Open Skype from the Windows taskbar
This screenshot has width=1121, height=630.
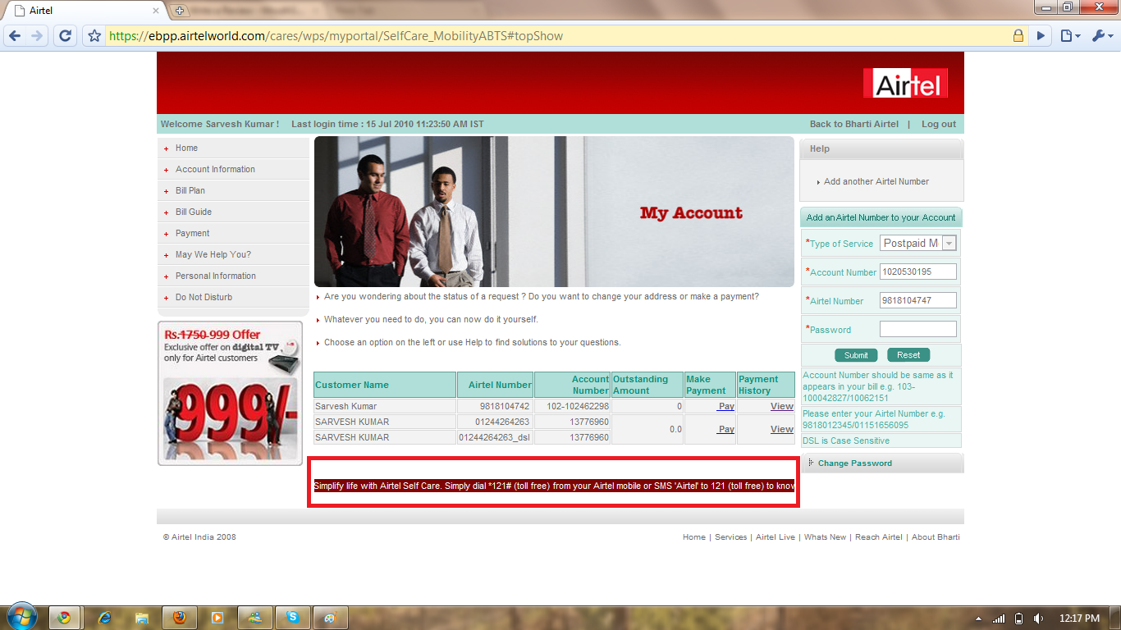[x=292, y=618]
